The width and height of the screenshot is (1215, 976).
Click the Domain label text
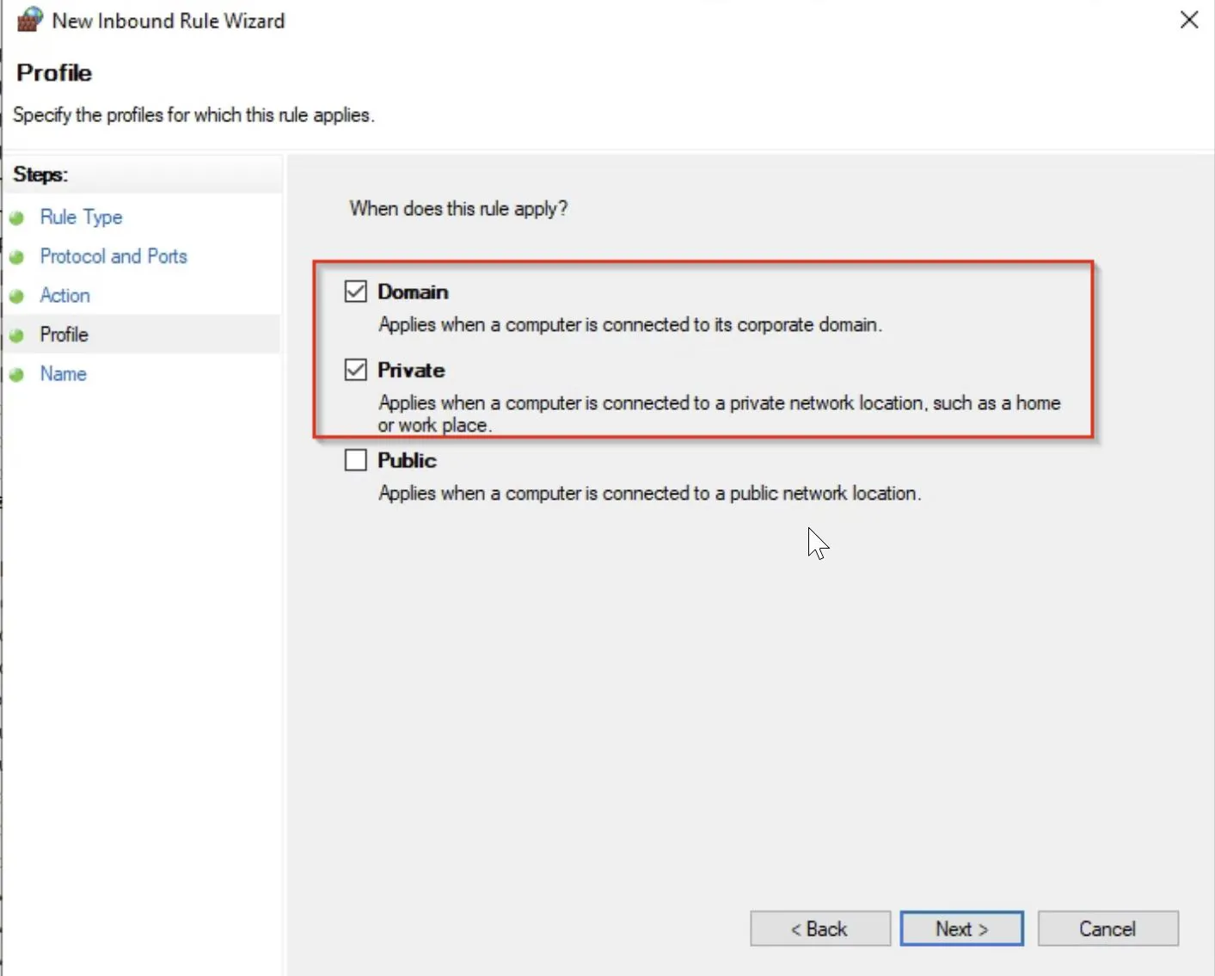click(413, 292)
